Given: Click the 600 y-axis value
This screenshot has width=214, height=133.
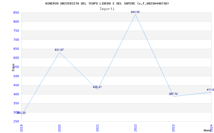Looking at the screenshot, I should point(16,58).
